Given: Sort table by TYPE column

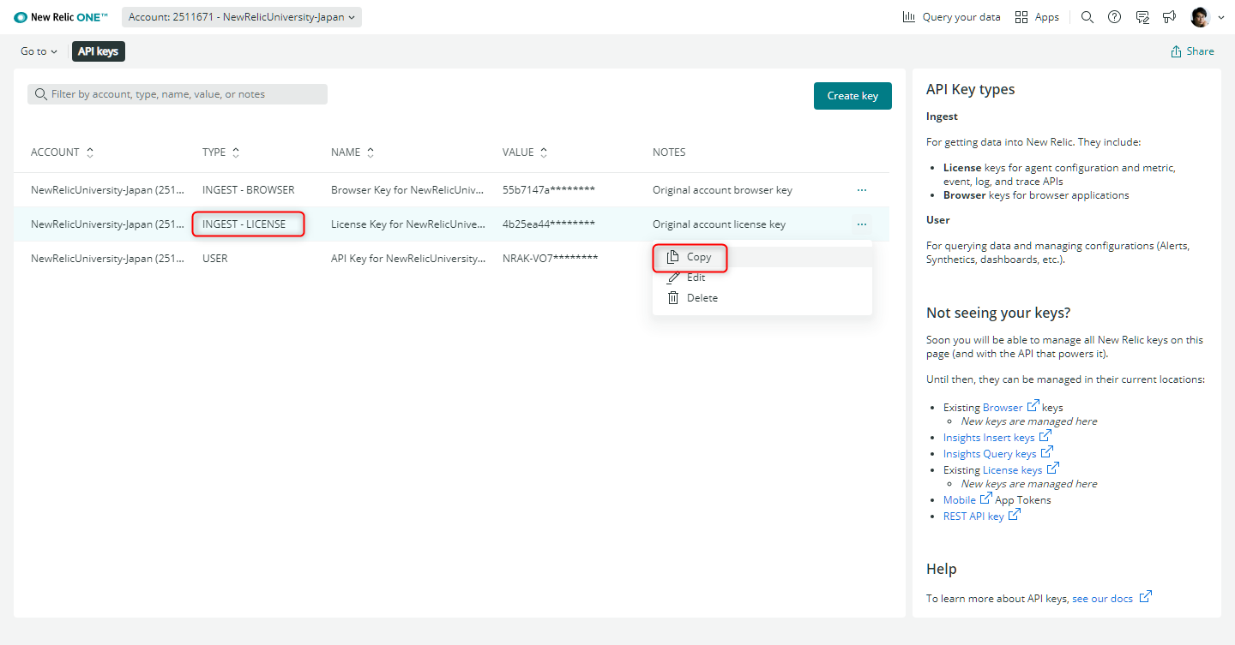Looking at the screenshot, I should pyautogui.click(x=221, y=152).
